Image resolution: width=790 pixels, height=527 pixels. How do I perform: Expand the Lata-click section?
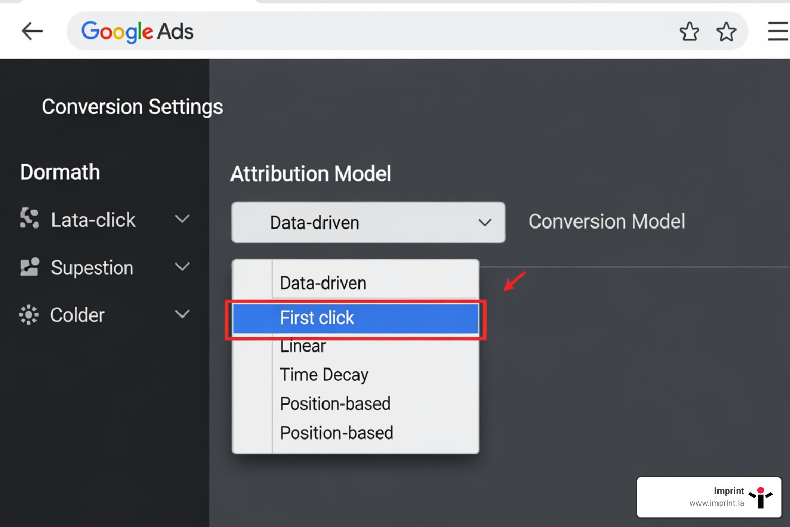point(182,219)
